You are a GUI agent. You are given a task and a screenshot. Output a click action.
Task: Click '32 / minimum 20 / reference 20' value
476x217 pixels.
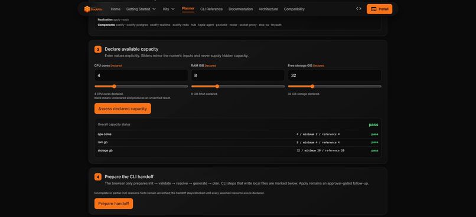[x=320, y=150]
